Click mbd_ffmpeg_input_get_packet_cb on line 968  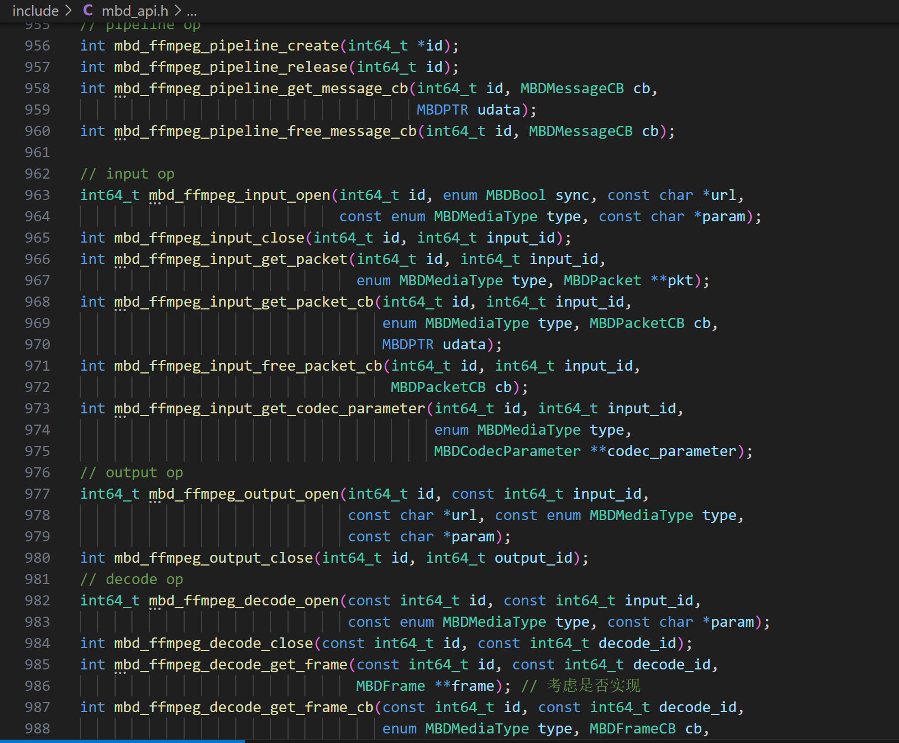click(244, 302)
